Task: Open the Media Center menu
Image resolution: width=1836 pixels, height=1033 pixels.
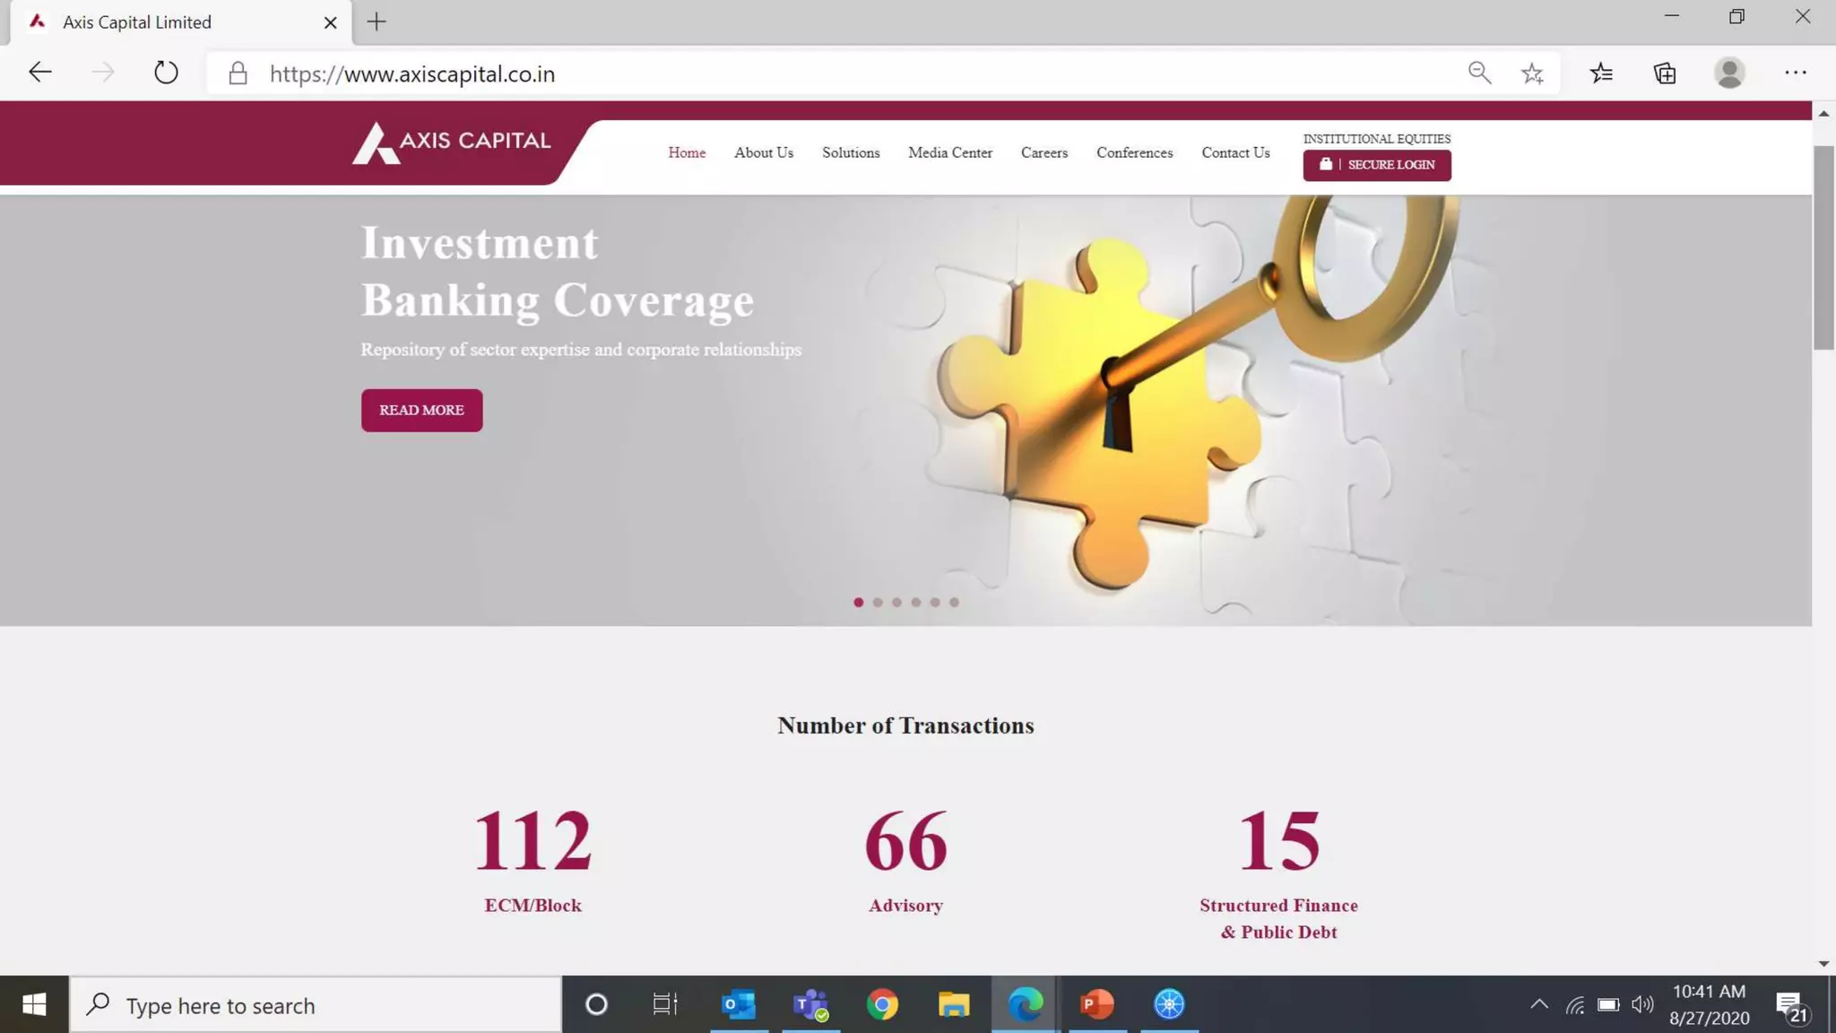Action: (x=950, y=152)
